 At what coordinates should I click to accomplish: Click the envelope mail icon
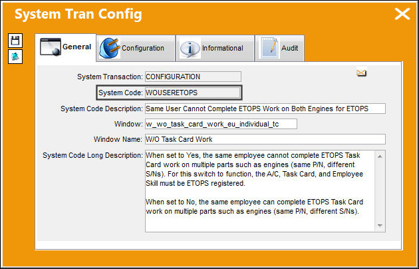click(x=361, y=73)
